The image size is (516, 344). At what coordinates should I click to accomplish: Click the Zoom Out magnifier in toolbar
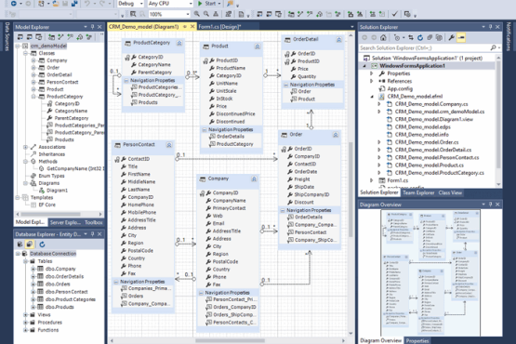coord(206,14)
